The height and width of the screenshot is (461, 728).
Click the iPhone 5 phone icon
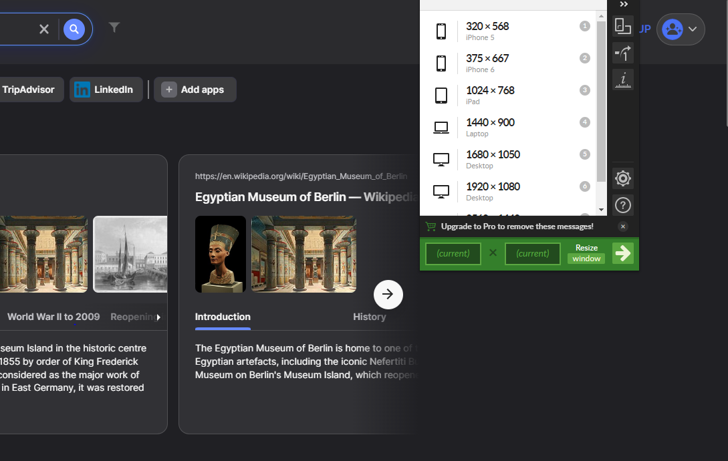tap(441, 31)
